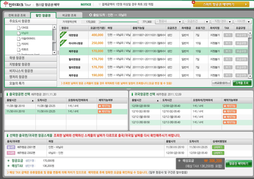This screenshot has height=179, width=254.
Task: Click fare table scroll-up arrow
Action: [x=250, y=33]
